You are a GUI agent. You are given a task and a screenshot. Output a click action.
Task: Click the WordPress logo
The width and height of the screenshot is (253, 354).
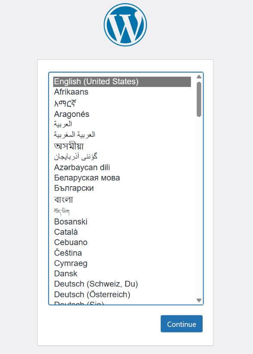[x=125, y=25]
